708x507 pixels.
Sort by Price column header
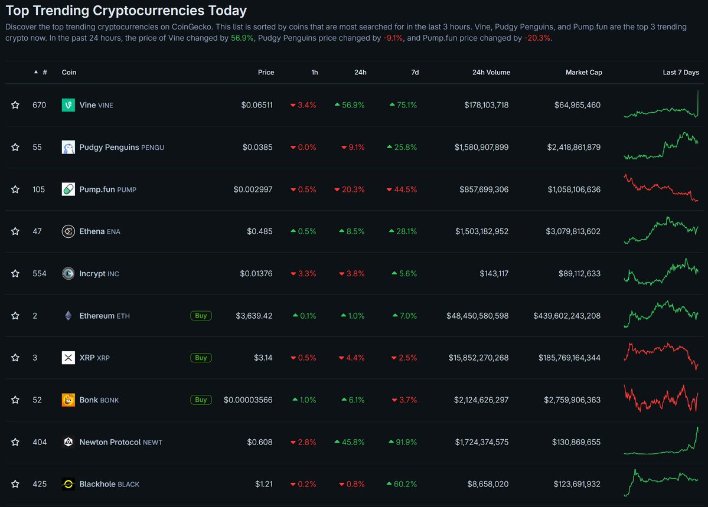pyautogui.click(x=266, y=72)
